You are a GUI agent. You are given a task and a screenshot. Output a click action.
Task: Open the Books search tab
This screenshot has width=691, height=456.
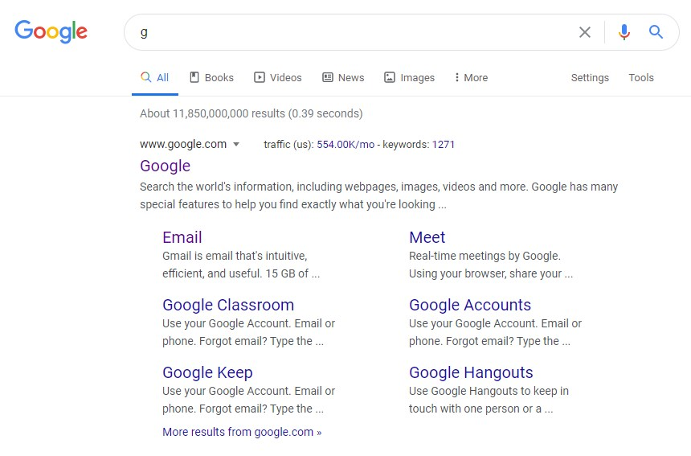[x=211, y=78]
